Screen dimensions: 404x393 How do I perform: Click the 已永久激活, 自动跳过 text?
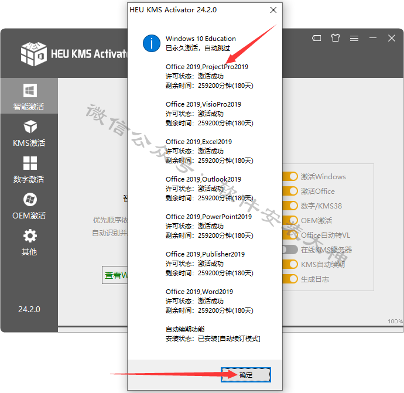[x=198, y=48]
